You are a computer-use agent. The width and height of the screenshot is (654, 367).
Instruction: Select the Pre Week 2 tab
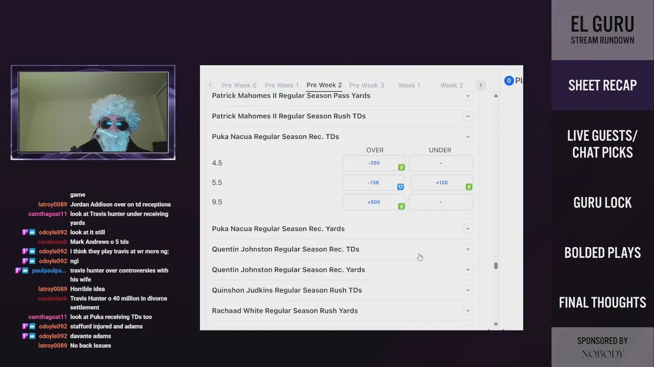324,85
